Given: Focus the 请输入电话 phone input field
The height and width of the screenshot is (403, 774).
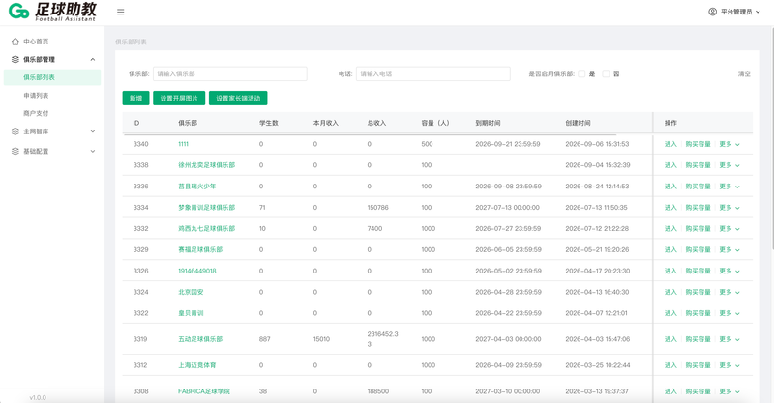Looking at the screenshot, I should 432,74.
